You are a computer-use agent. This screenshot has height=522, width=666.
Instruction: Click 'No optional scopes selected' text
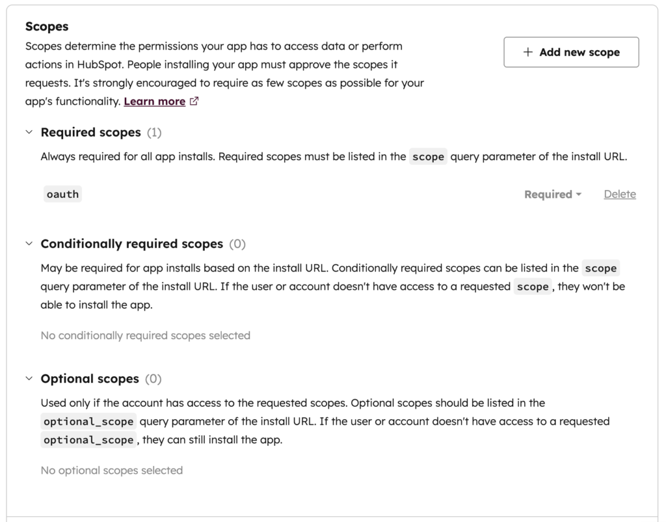(111, 470)
